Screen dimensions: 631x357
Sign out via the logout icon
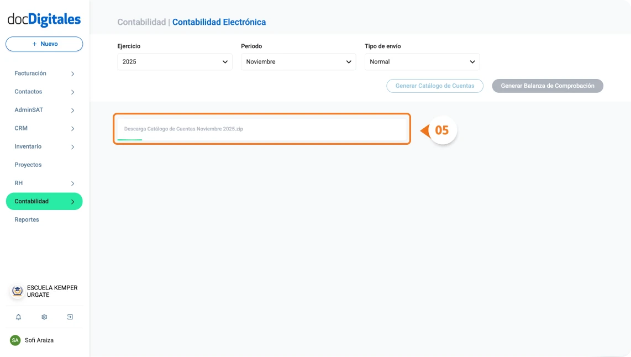(x=70, y=317)
